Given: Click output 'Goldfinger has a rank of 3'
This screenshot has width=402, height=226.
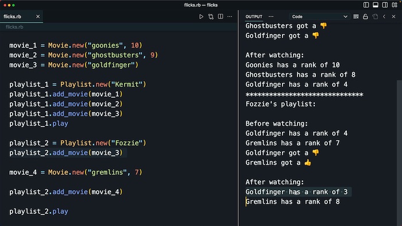Looking at the screenshot, I should [297, 192].
